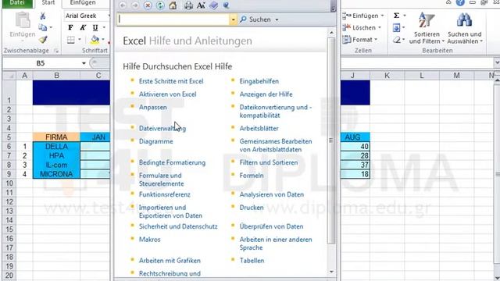Click the Clear eraser icon in Bearbeiten
The height and width of the screenshot is (281, 500).
pyautogui.click(x=396, y=40)
